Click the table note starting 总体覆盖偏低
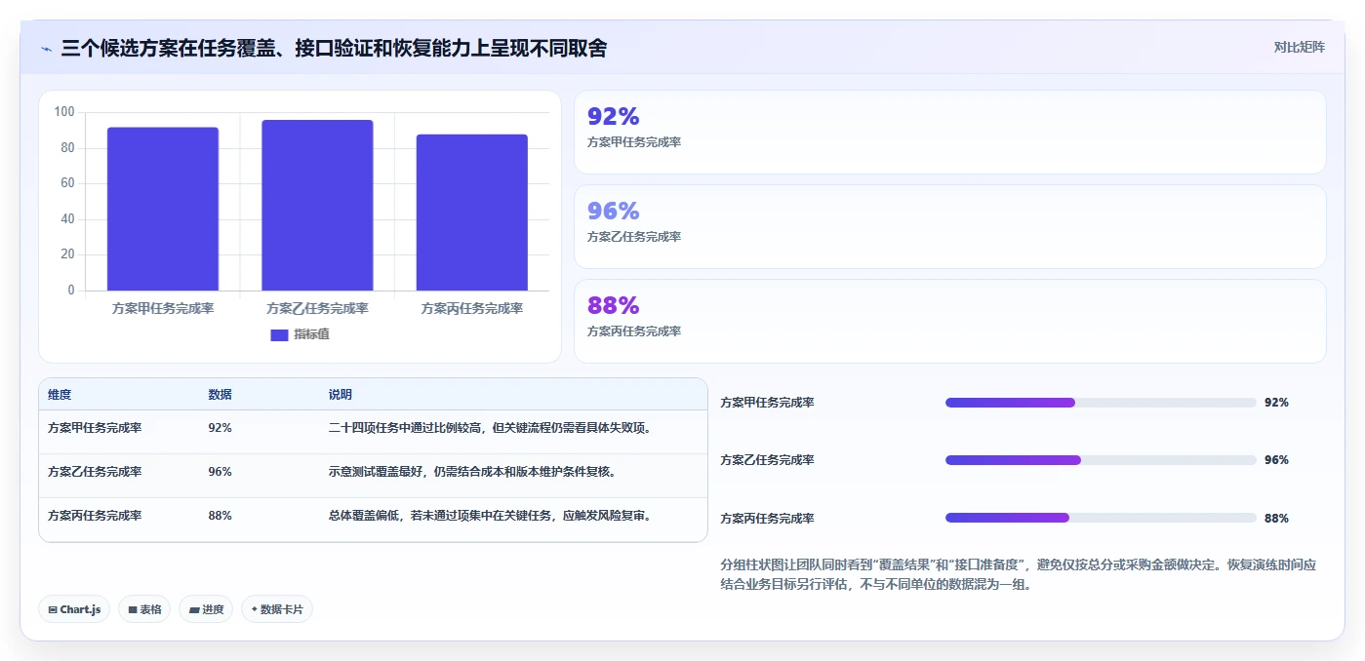The image size is (1365, 661). [490, 515]
